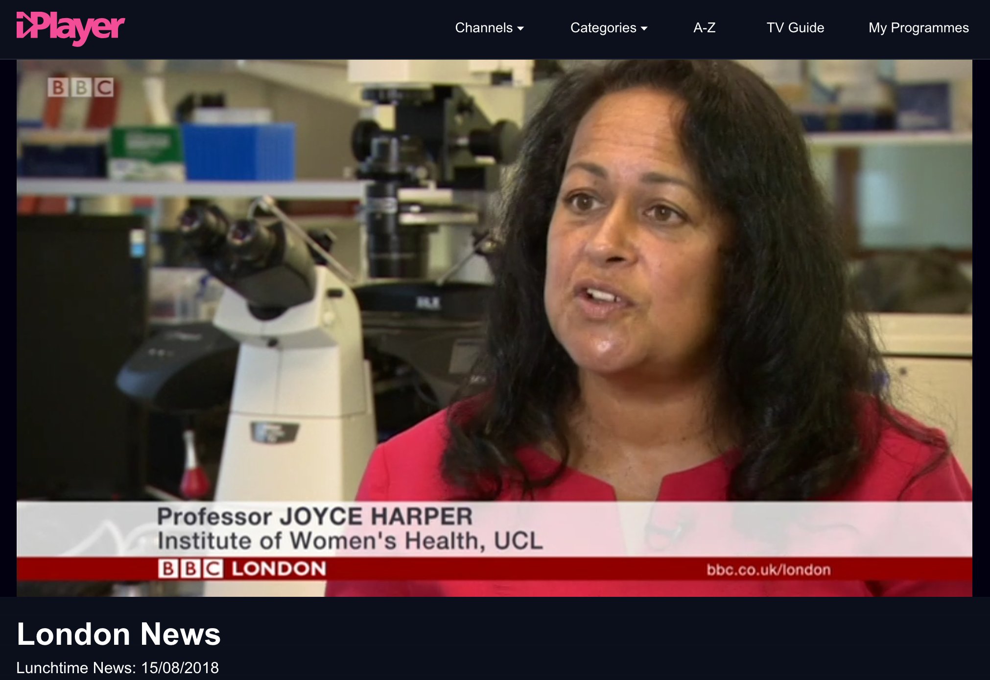Open the Channels menu
Image resolution: width=990 pixels, height=680 pixels.
484,28
